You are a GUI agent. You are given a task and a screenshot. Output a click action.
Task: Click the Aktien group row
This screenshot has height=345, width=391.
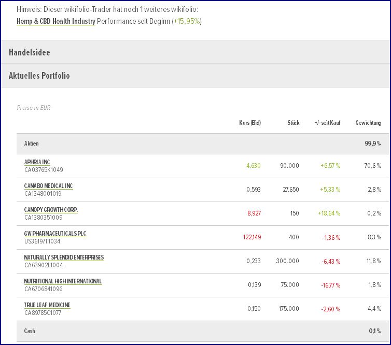pos(202,143)
